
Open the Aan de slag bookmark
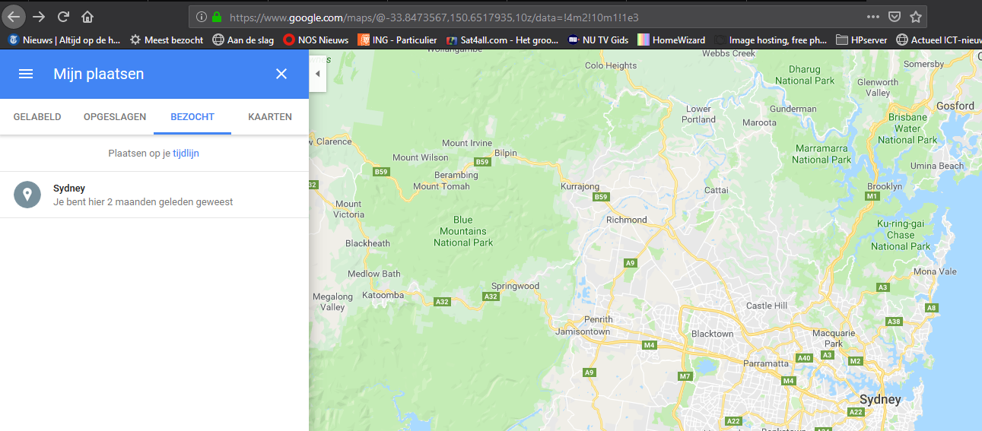click(x=243, y=40)
